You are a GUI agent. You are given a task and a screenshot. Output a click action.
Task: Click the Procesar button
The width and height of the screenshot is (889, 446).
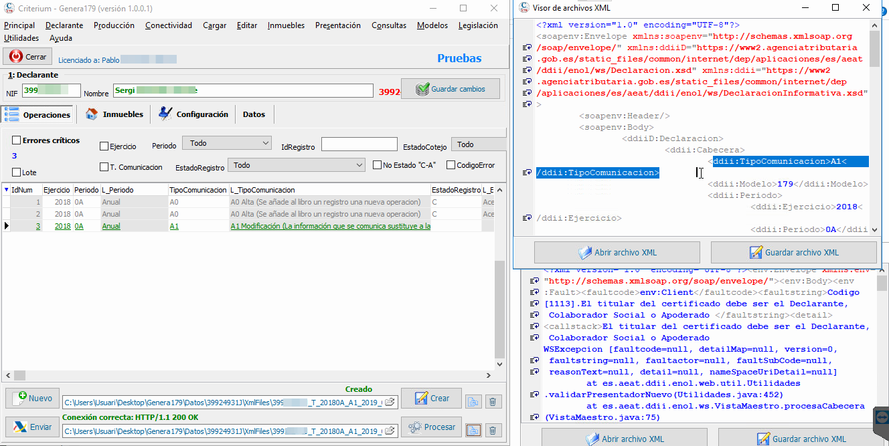[x=431, y=427]
